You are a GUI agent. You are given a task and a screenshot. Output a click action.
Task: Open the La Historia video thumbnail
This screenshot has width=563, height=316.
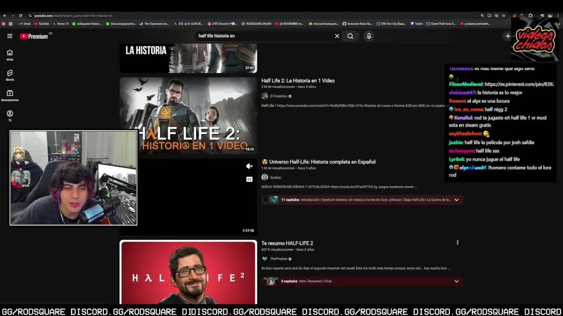tap(188, 58)
